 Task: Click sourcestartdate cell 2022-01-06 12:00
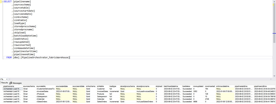pos(64,101)
